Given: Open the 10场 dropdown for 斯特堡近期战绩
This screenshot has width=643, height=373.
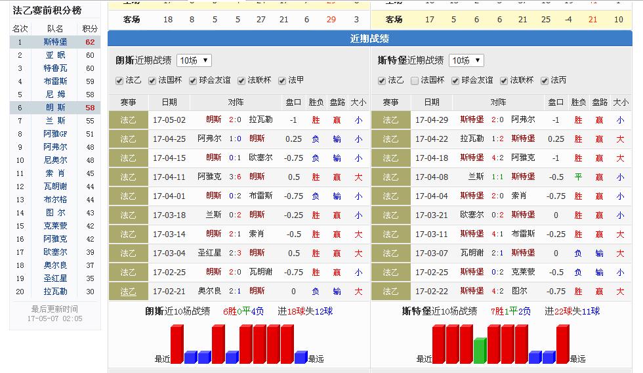Looking at the screenshot, I should pyautogui.click(x=466, y=60).
